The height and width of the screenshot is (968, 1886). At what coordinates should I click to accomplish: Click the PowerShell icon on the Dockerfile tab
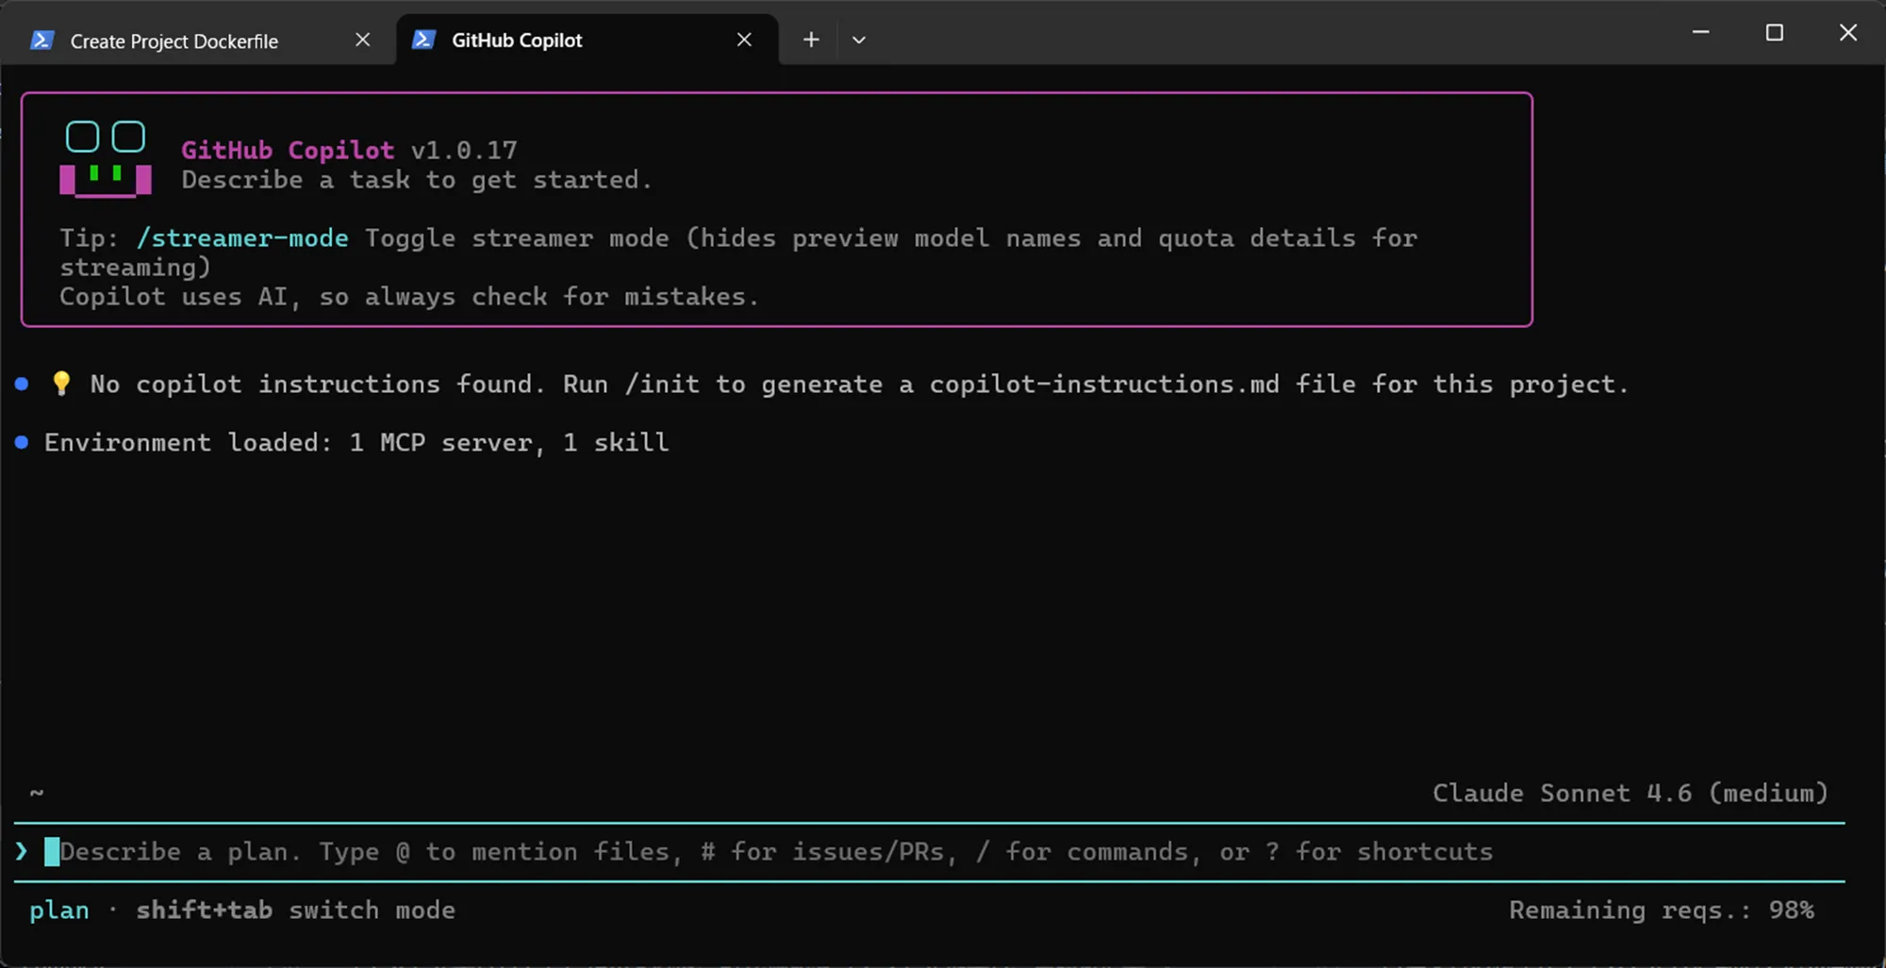click(x=42, y=40)
